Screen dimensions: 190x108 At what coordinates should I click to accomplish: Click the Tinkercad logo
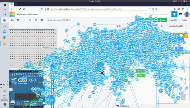coord(12,14)
